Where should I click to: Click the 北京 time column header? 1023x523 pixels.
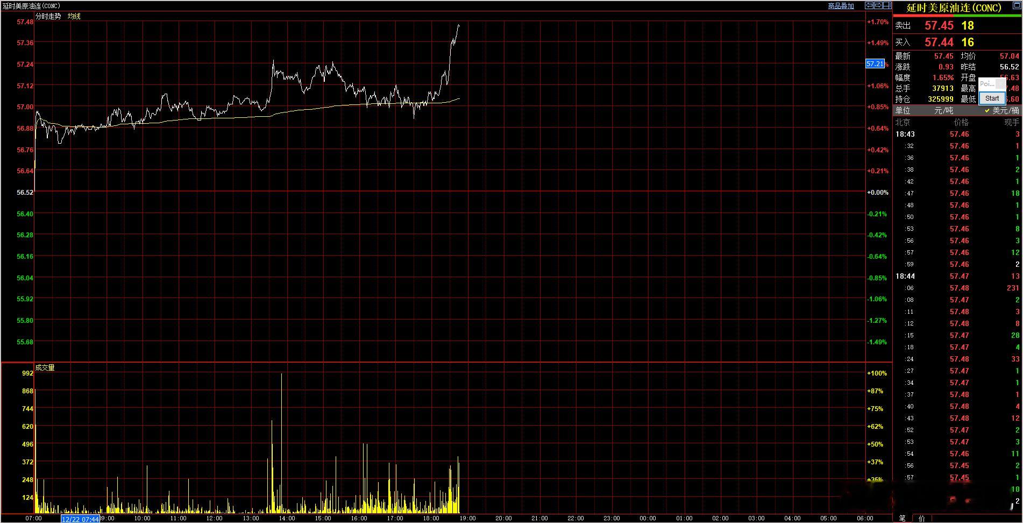tap(903, 122)
